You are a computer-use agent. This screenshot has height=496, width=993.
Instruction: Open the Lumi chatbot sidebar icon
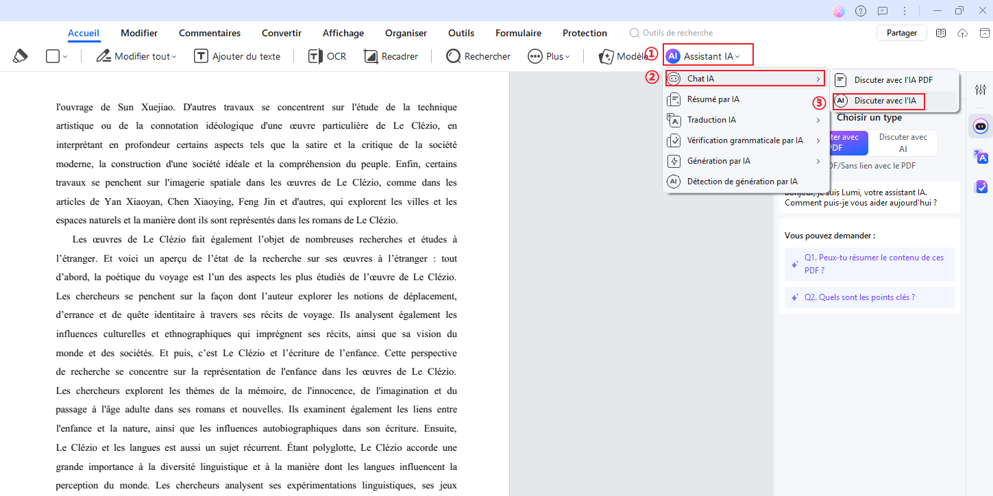click(x=981, y=126)
